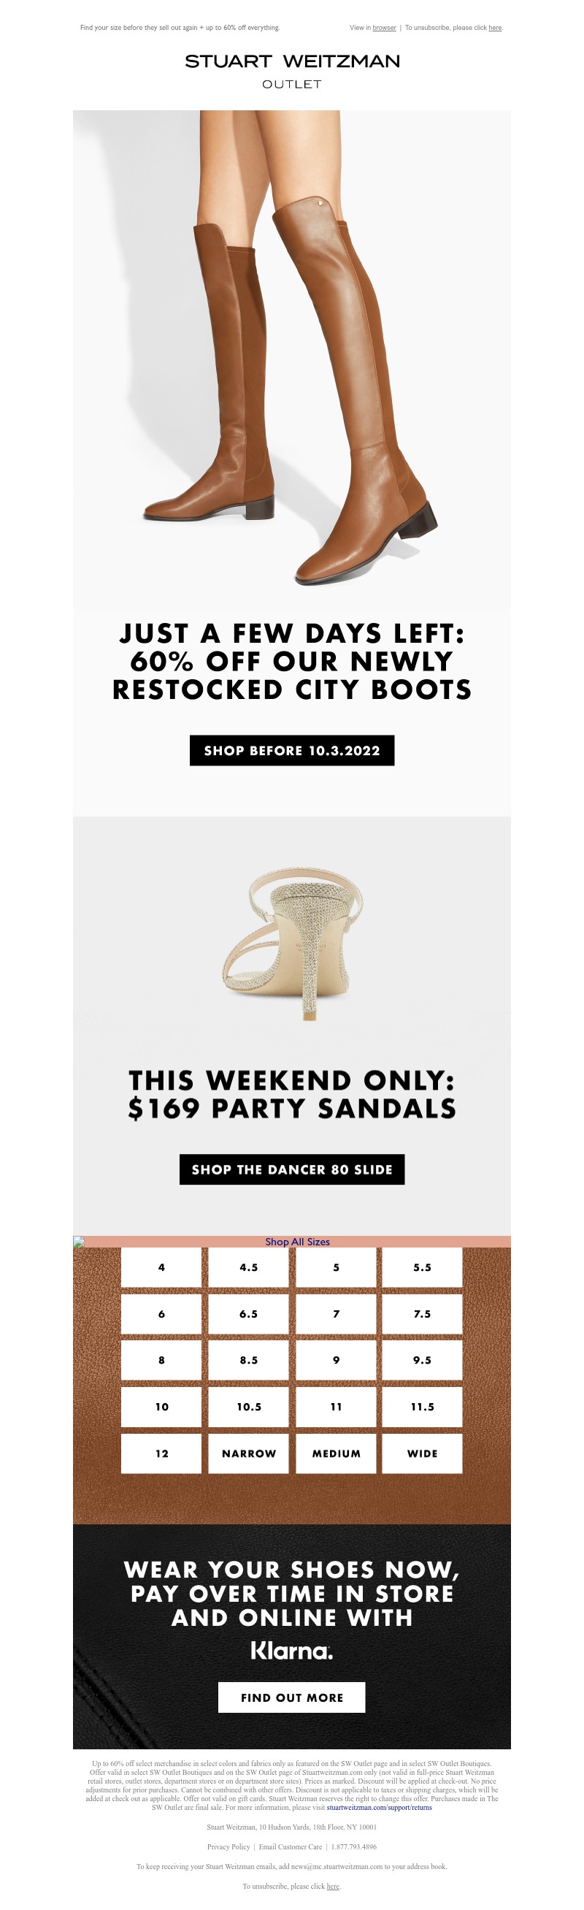Choose size 6.5 tile
The image size is (584, 1910).
pyautogui.click(x=248, y=1314)
